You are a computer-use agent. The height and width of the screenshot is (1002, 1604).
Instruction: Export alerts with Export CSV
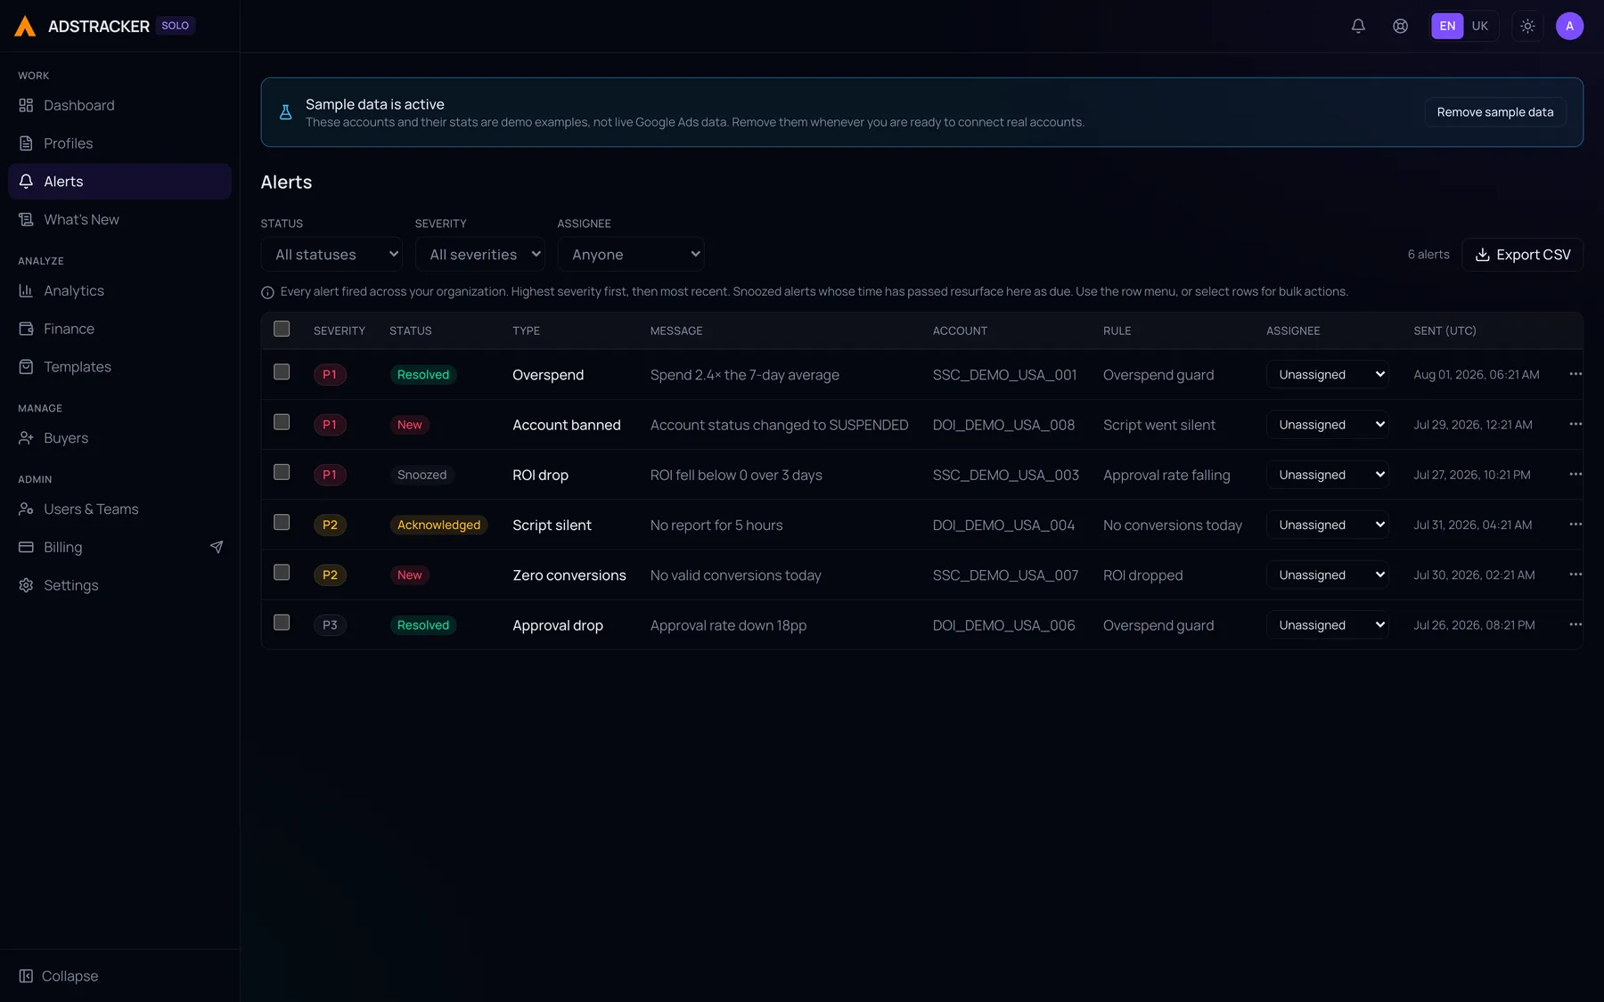pyautogui.click(x=1522, y=255)
